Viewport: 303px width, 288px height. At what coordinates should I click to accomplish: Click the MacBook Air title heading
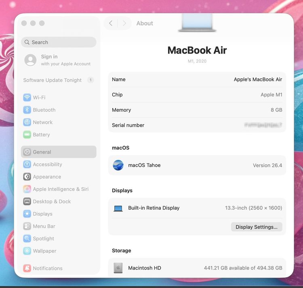click(197, 50)
